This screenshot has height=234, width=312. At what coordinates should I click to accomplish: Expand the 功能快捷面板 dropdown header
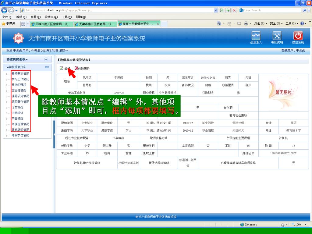tap(17, 59)
